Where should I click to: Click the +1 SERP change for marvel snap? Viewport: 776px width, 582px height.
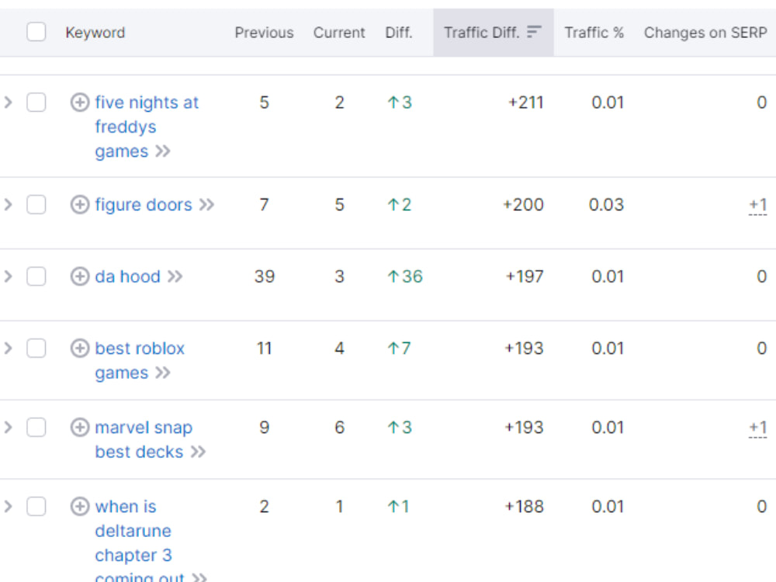point(757,428)
